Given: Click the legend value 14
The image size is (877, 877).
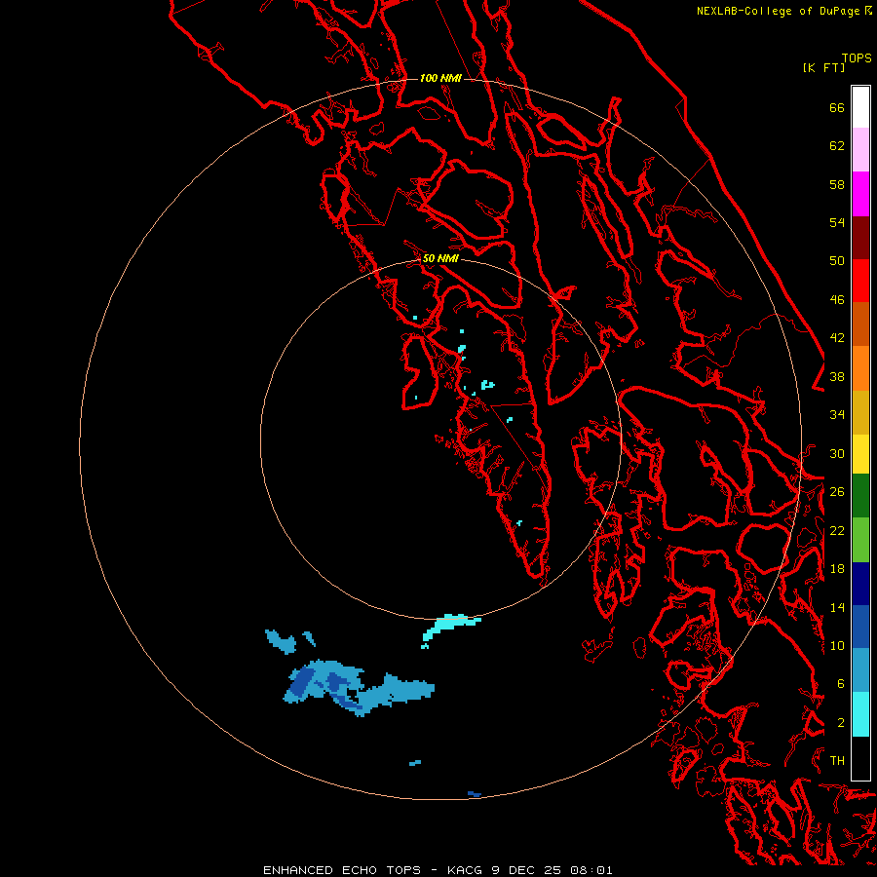Looking at the screenshot, I should 837,607.
